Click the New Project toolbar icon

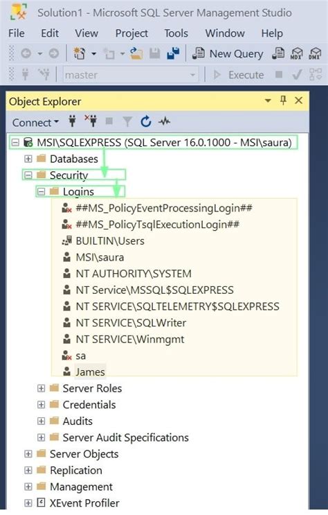79,53
